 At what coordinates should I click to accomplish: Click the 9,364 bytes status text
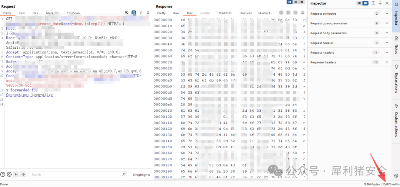pos(372,184)
